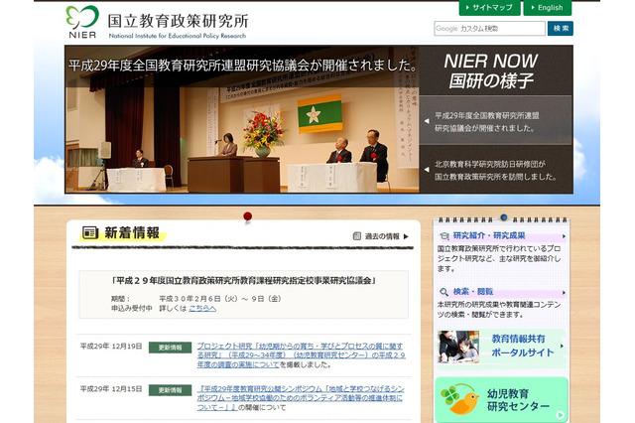Image resolution: width=635 pixels, height=423 pixels.
Task: Click the banner headline 平成29年度全国教育研究所連盟研究協議会
Action: [x=242, y=66]
